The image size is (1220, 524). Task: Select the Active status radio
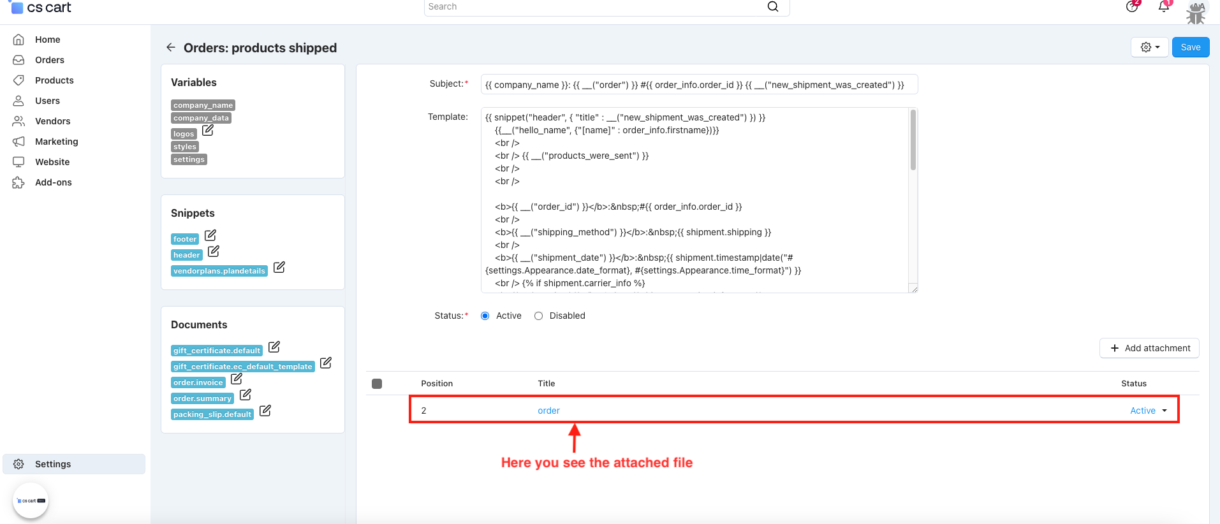(x=485, y=316)
